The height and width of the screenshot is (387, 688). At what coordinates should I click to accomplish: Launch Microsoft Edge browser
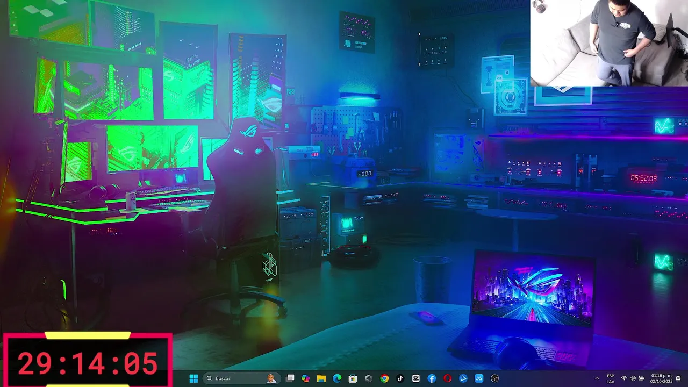point(337,378)
